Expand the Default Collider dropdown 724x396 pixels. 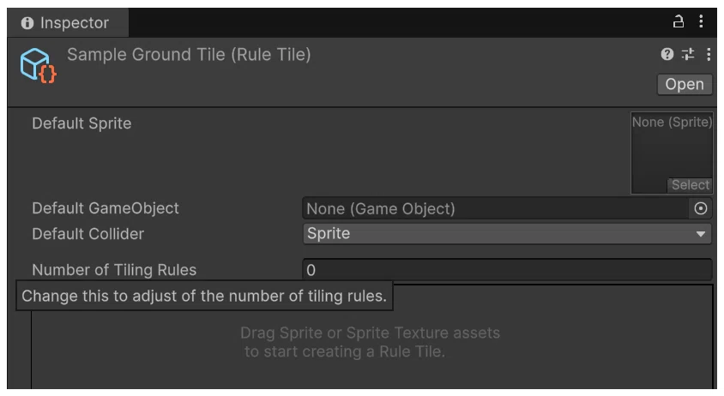click(507, 233)
